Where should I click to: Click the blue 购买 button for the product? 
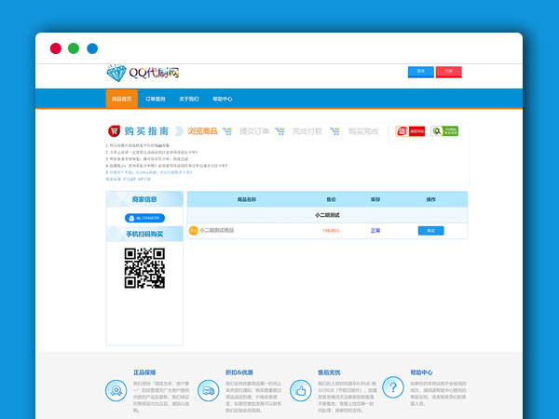pos(430,230)
